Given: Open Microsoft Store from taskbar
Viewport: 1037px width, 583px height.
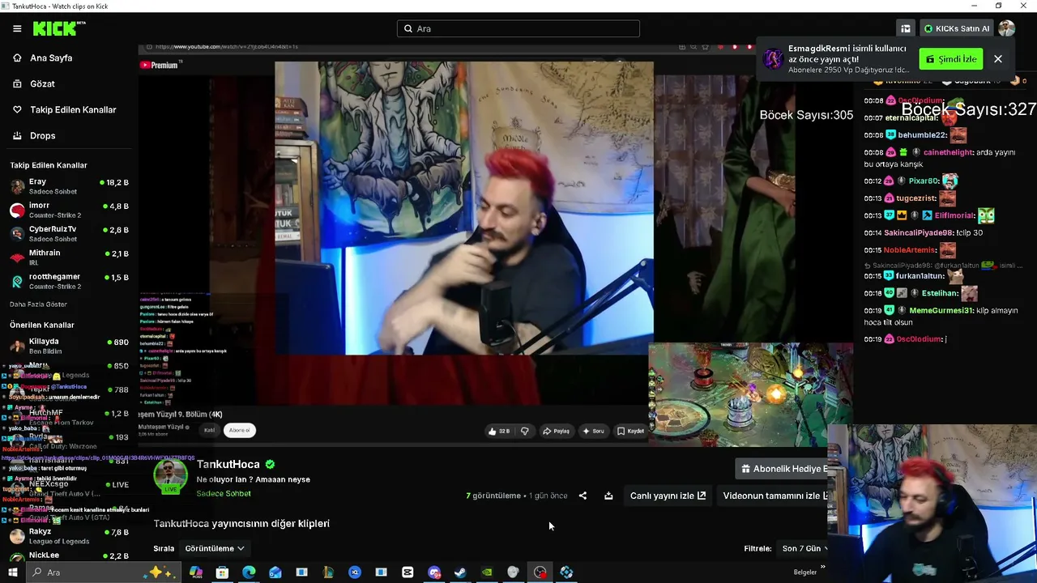Looking at the screenshot, I should 222,572.
